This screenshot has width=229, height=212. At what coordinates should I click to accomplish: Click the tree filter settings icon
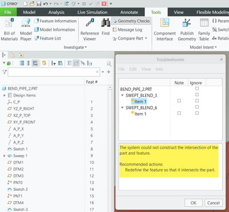tap(53, 63)
